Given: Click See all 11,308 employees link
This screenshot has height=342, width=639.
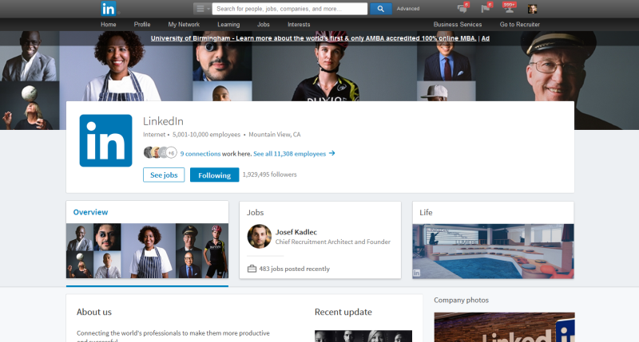Looking at the screenshot, I should [x=289, y=154].
